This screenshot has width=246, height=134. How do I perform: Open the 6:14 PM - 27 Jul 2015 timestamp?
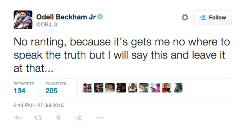(x=39, y=106)
